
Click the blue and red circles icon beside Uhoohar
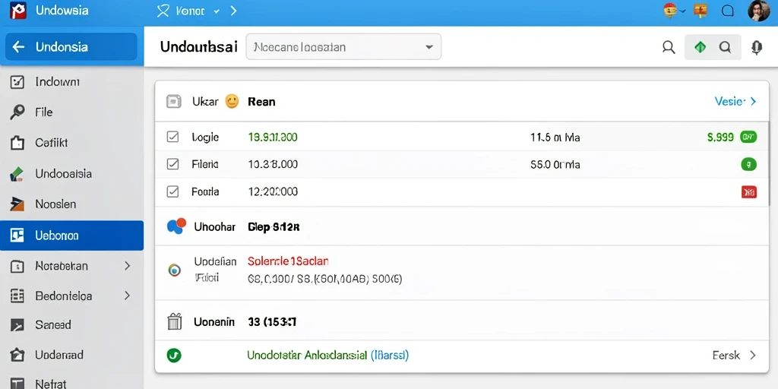tap(176, 226)
